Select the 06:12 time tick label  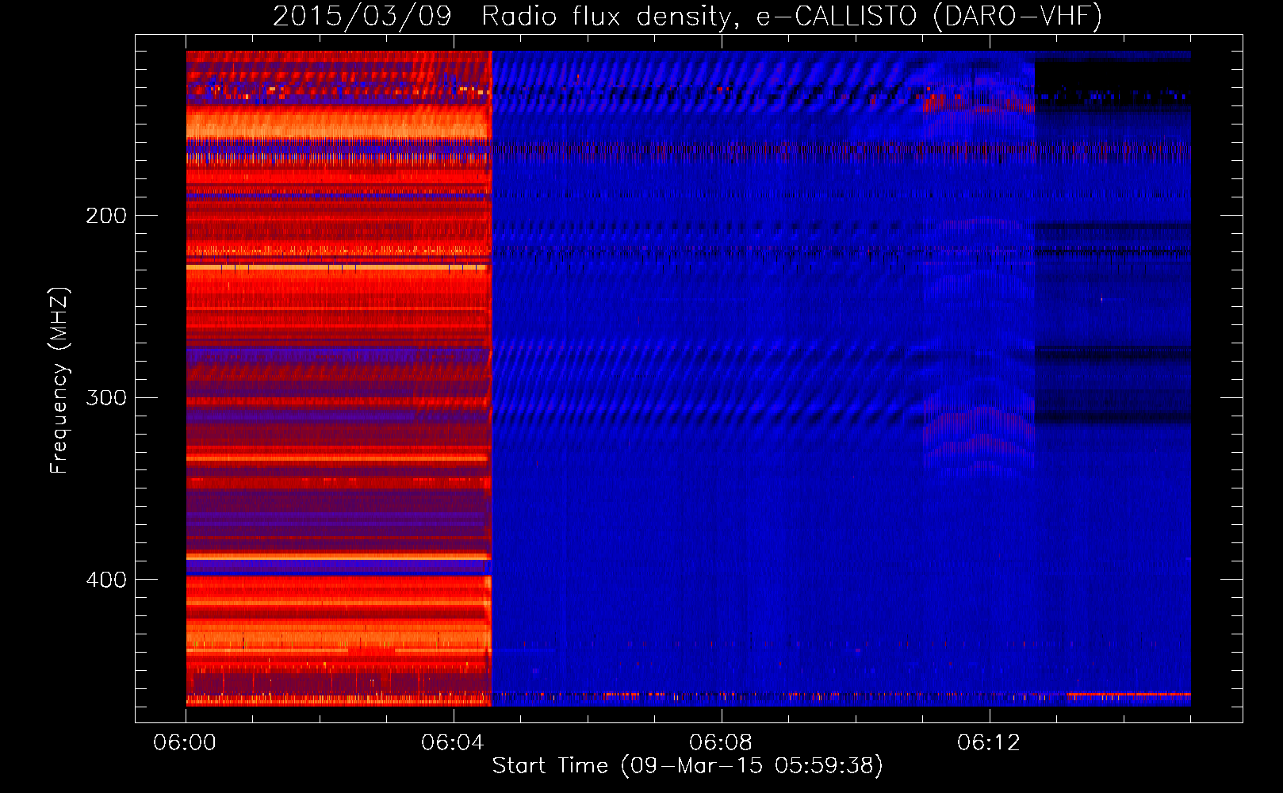[x=989, y=742]
